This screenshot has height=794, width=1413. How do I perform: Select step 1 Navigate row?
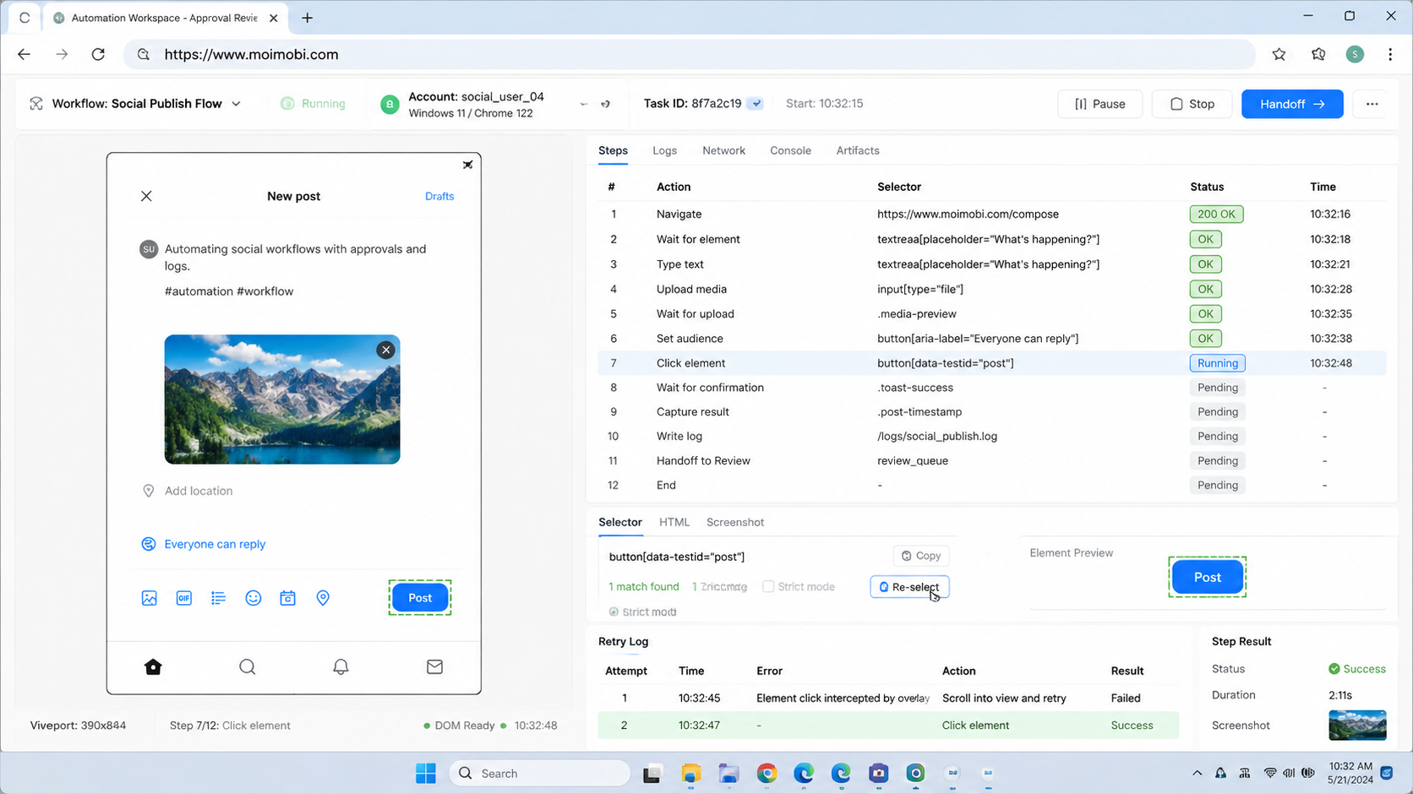(992, 215)
